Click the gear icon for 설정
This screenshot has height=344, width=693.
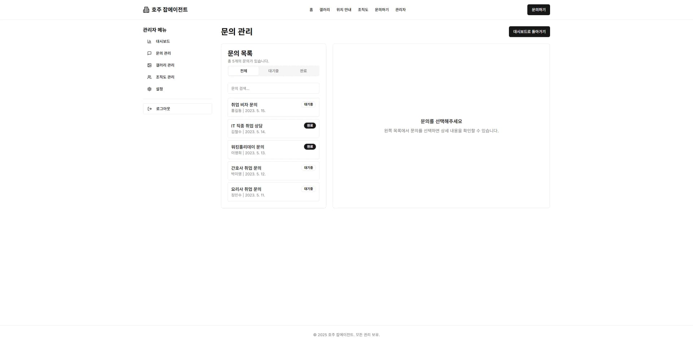point(149,89)
